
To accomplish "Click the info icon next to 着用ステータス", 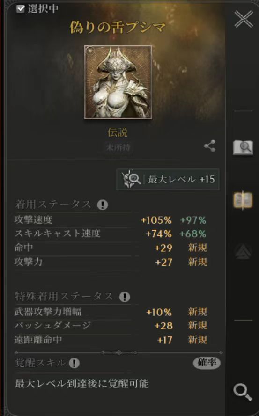I will pos(103,204).
